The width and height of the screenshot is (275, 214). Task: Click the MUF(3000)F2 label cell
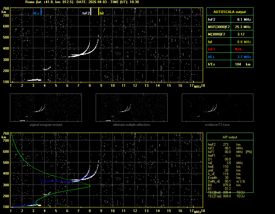(x=218, y=27)
